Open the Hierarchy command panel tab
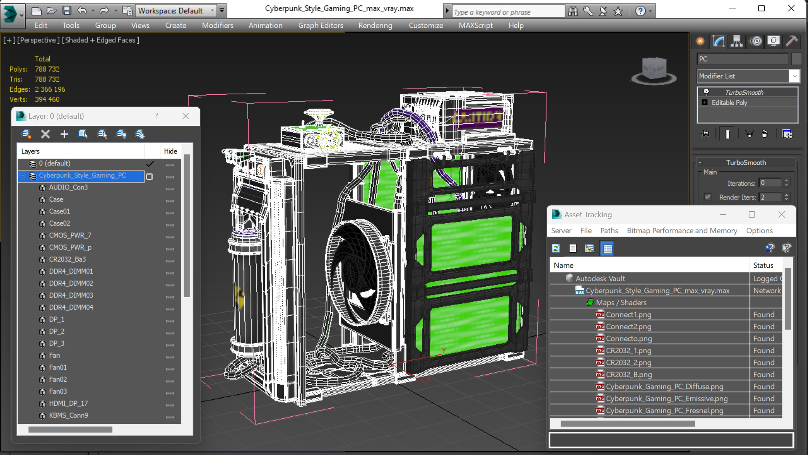 (x=736, y=41)
